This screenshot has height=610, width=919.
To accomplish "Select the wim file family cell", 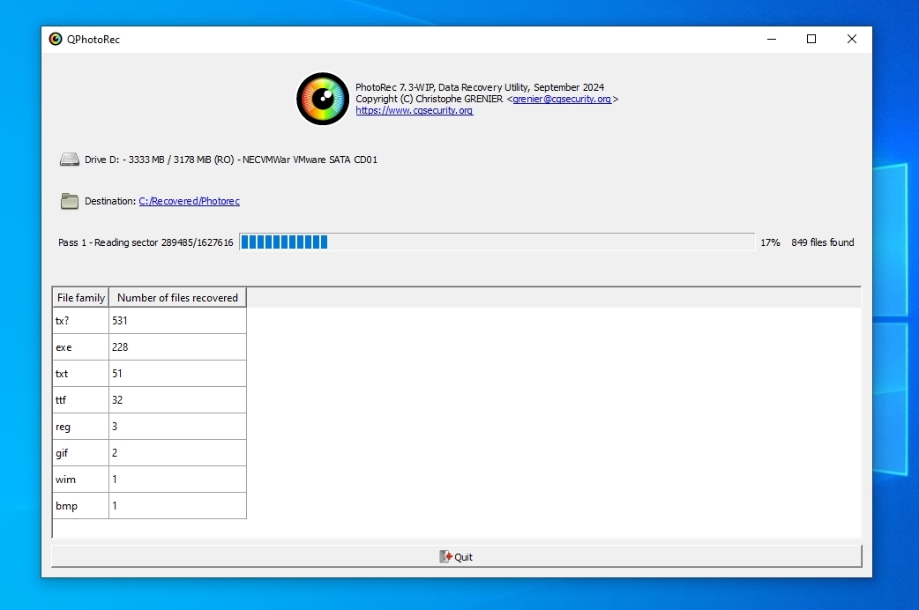I will click(81, 480).
